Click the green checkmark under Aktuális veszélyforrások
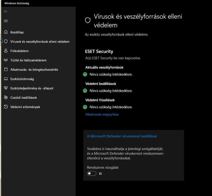Screen dimensions: 212x196 [85, 74]
